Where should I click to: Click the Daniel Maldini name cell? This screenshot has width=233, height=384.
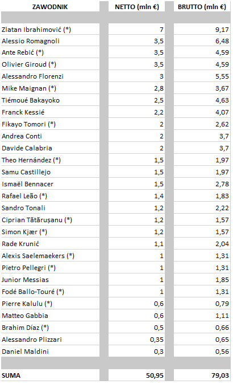tap(50, 352)
